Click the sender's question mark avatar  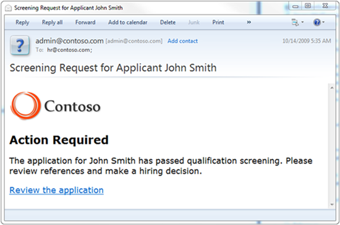tap(20, 45)
